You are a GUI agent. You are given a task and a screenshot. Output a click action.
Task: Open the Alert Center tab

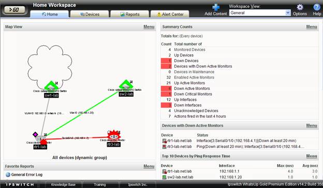[170, 14]
